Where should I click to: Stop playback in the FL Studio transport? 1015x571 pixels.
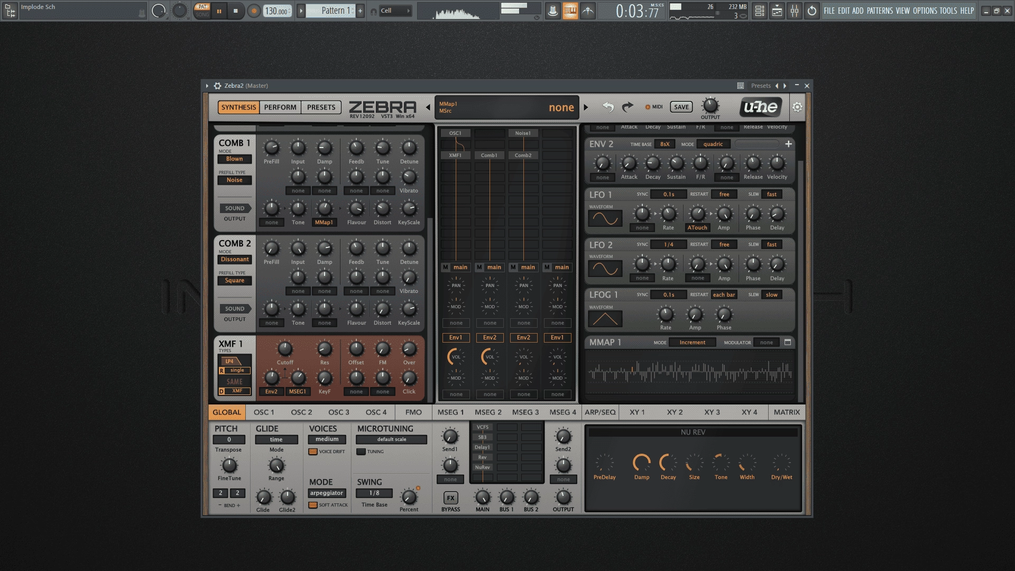[x=236, y=11]
